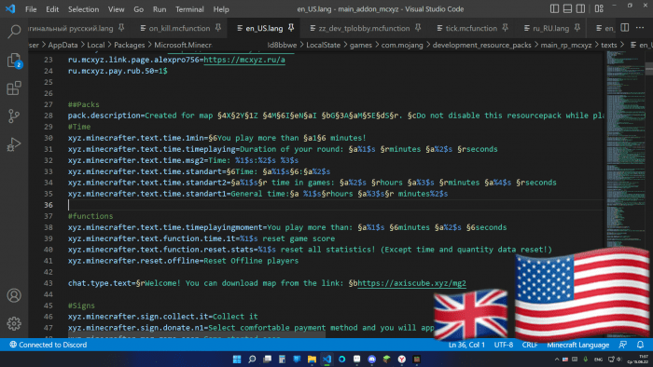The height and width of the screenshot is (367, 653).
Task: Change the CRLF end of line sequence
Action: coord(529,345)
